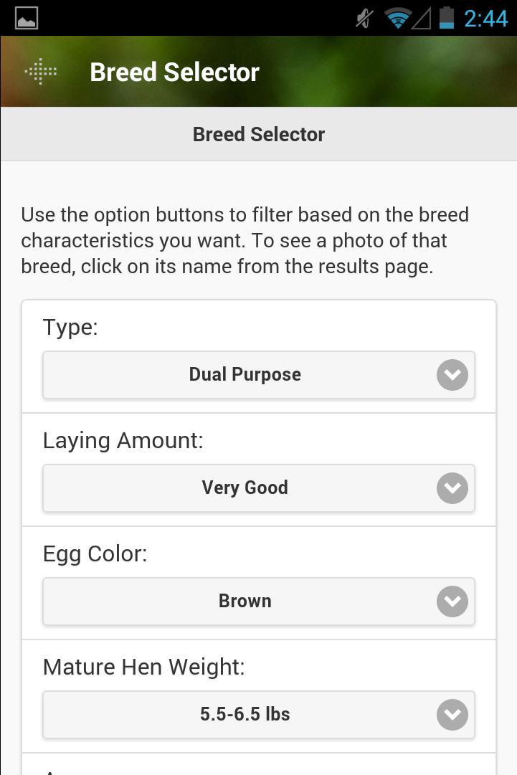Click the Breed Selector app logo icon
This screenshot has width=517, height=775.
click(x=40, y=71)
